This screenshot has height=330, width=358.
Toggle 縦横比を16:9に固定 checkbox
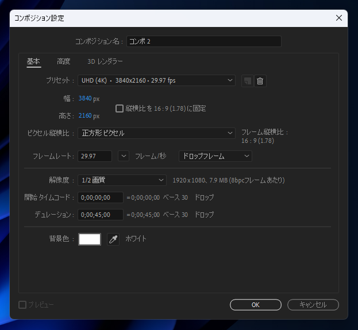point(120,108)
